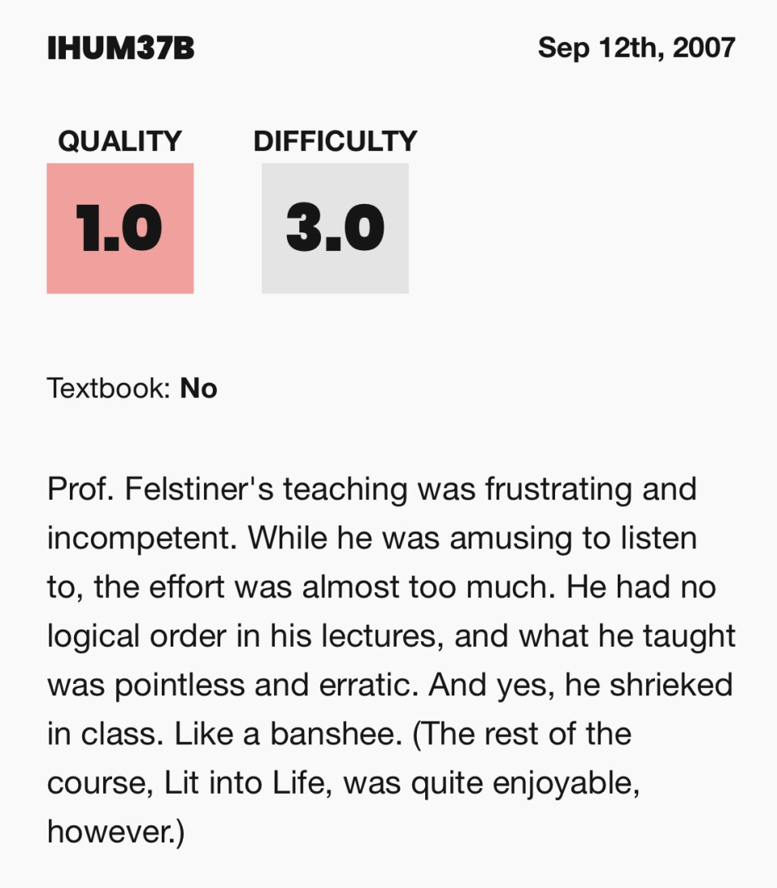Click the word banshee in the comment
The height and width of the screenshot is (888, 777).
[336, 734]
